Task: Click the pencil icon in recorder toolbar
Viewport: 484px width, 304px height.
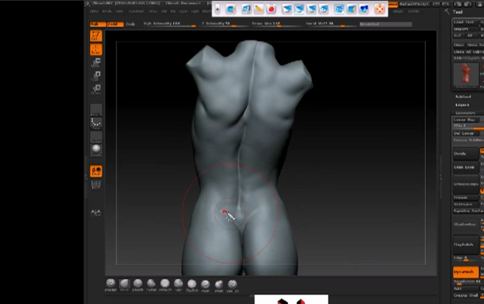Action: [x=259, y=9]
